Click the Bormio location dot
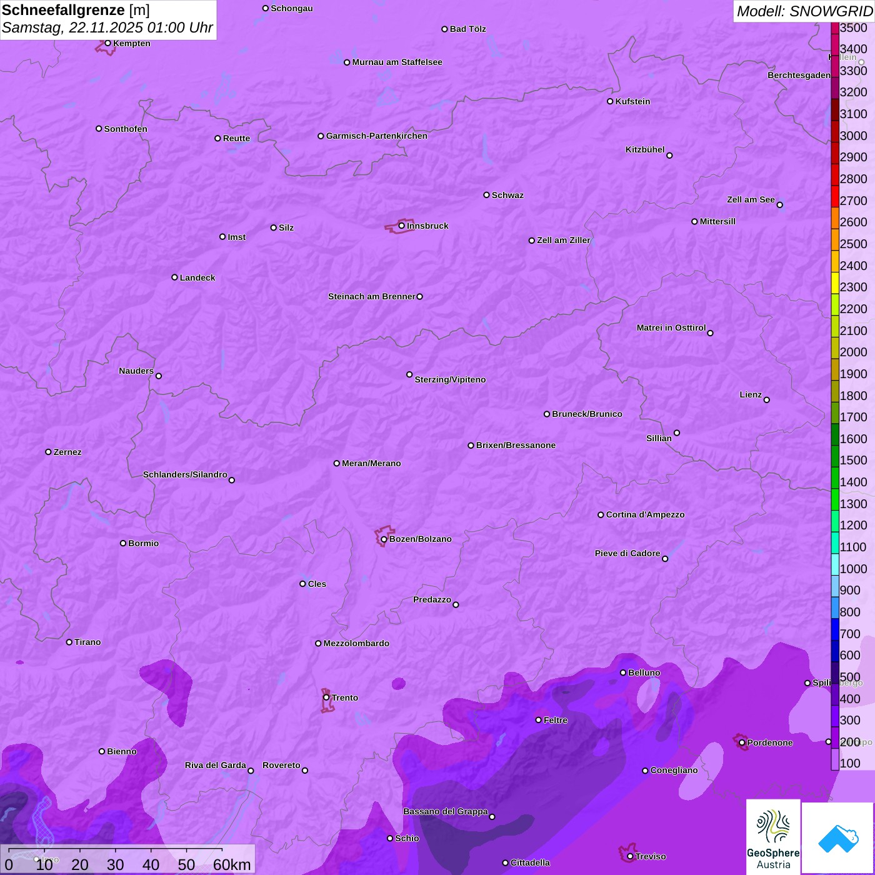Image resolution: width=875 pixels, height=875 pixels. 123,543
